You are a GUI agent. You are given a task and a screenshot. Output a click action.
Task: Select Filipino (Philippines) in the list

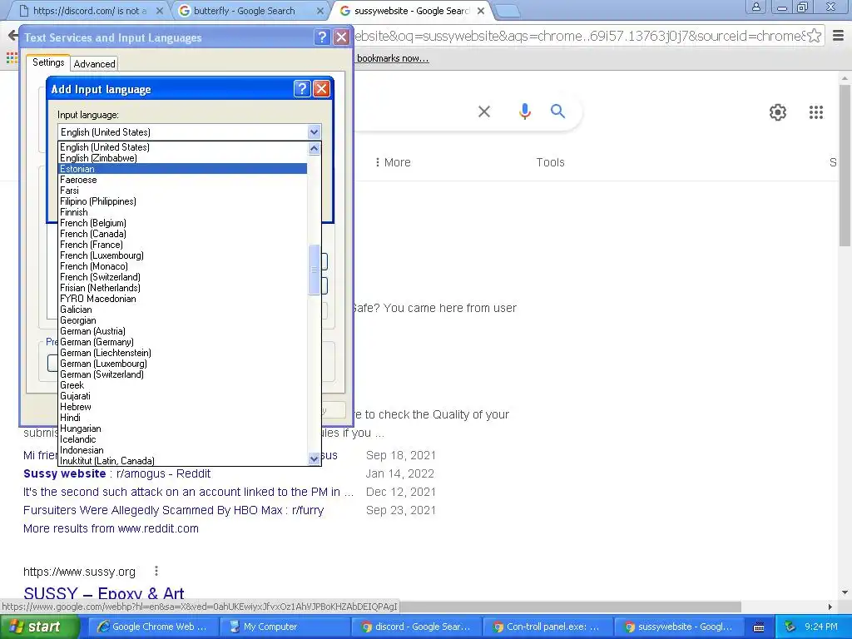pos(182,201)
